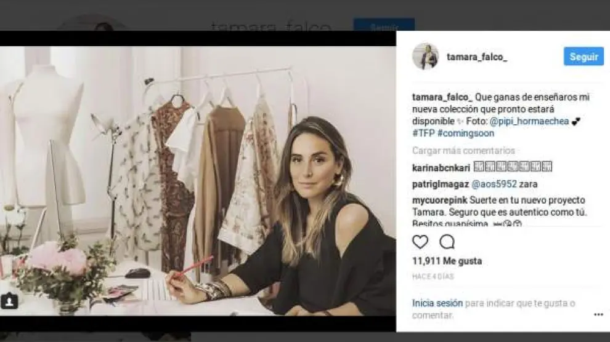
Task: Follow tamara_falco_ with the Seguir button
Action: pyautogui.click(x=584, y=57)
